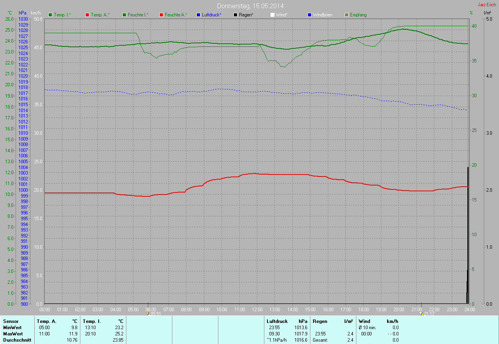Click the olive swatch beside Empfang
The width and height of the screenshot is (499, 344).
pyautogui.click(x=347, y=15)
